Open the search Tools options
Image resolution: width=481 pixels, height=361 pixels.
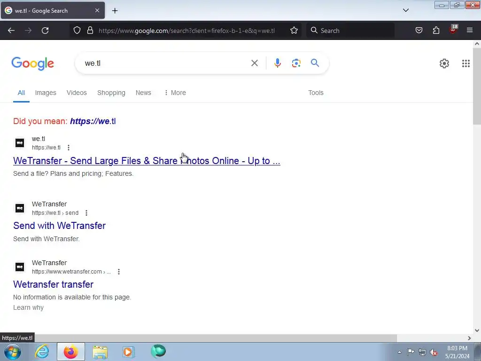316,93
